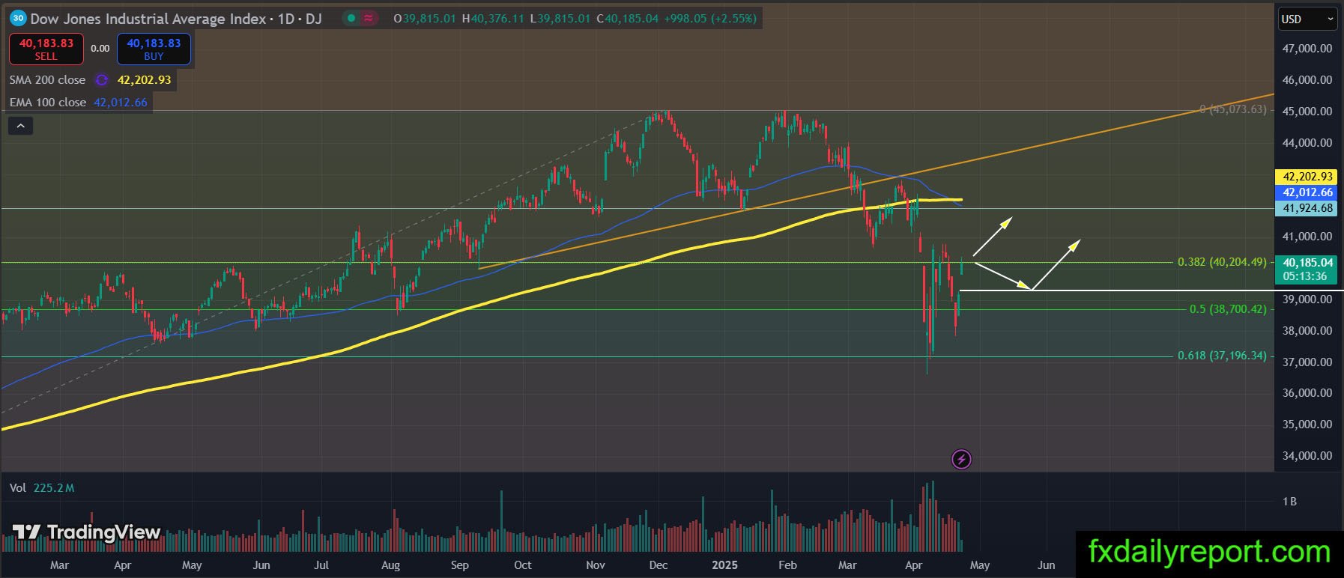Click the 38,000.00 price axis label

[1307, 331]
